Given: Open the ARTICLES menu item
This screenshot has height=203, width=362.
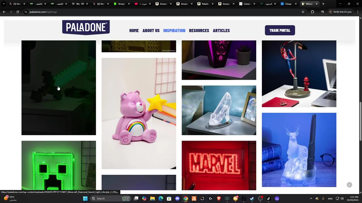Looking at the screenshot, I should click(221, 30).
